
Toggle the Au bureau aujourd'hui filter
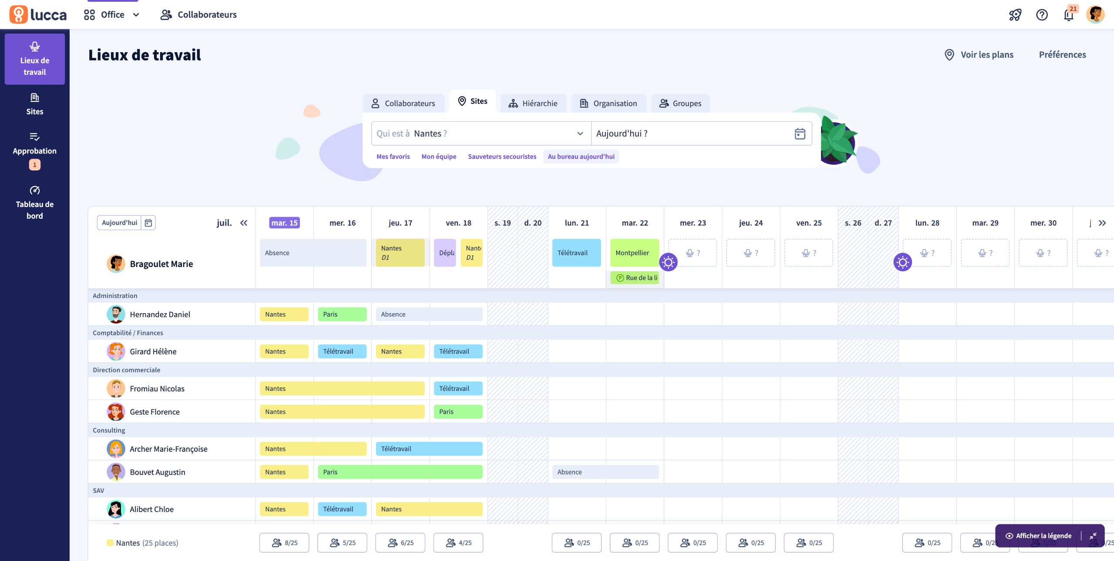(x=581, y=157)
